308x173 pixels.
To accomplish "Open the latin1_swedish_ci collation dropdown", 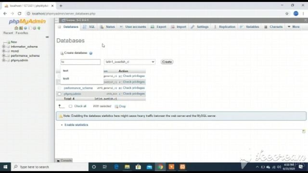I will point(129,62).
